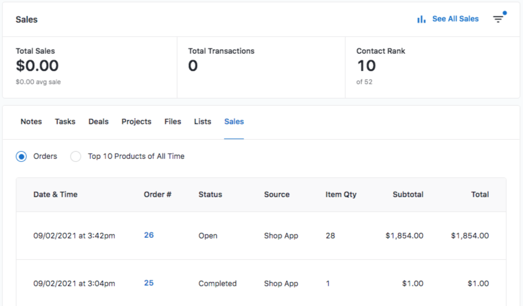Sort by Date & Time column header

click(56, 194)
